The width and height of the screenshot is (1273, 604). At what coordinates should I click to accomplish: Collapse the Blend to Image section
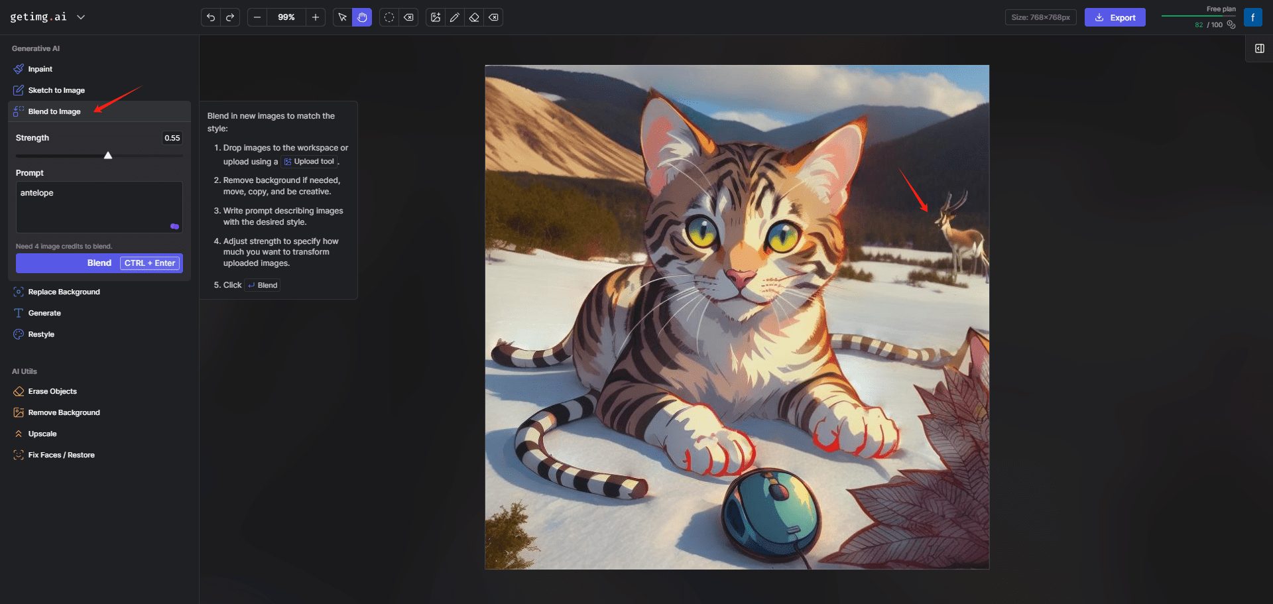pos(54,111)
